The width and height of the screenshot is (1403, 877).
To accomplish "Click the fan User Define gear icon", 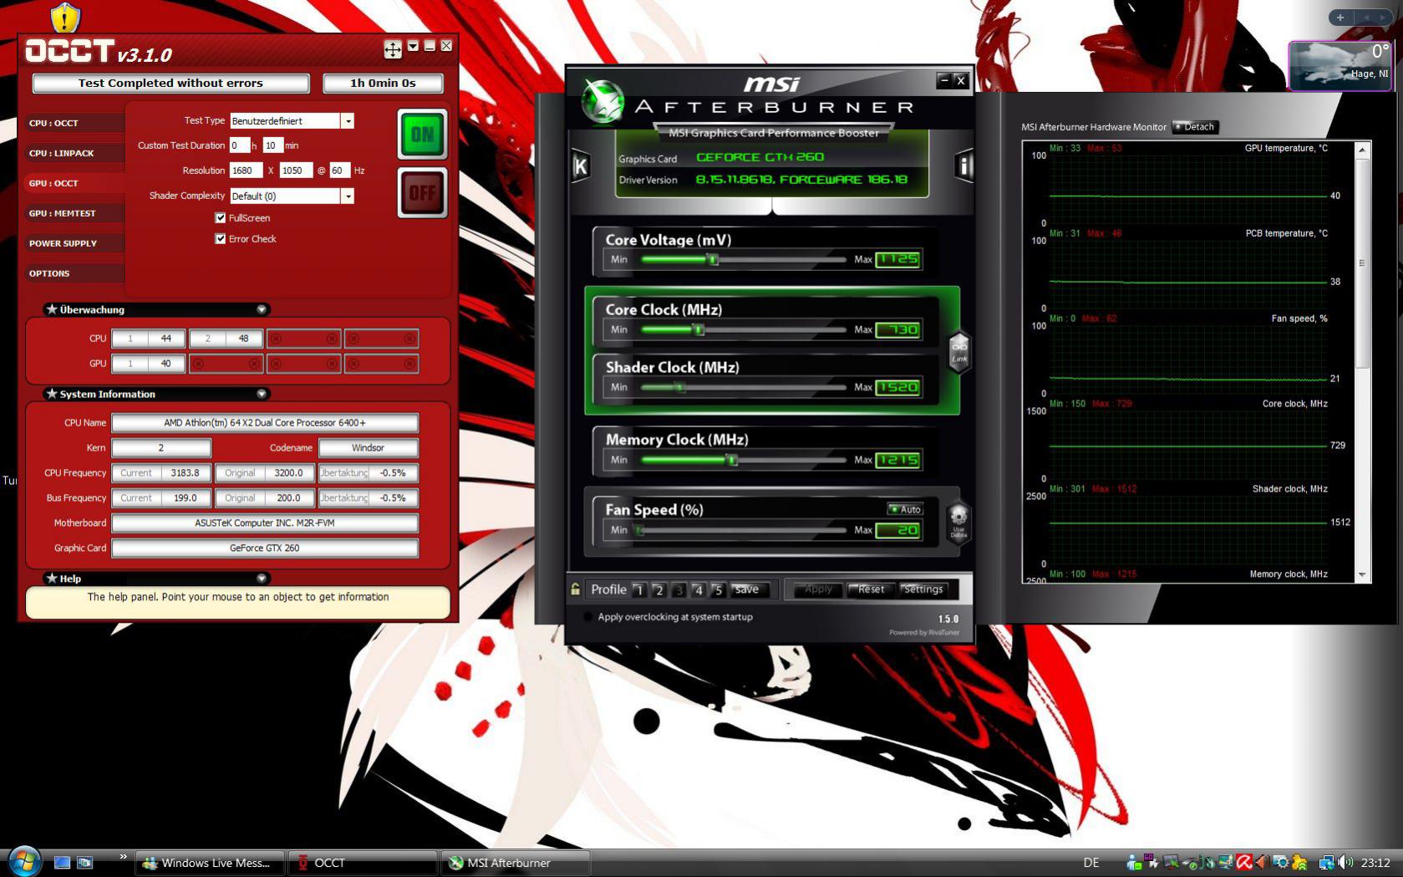I will pyautogui.click(x=958, y=522).
